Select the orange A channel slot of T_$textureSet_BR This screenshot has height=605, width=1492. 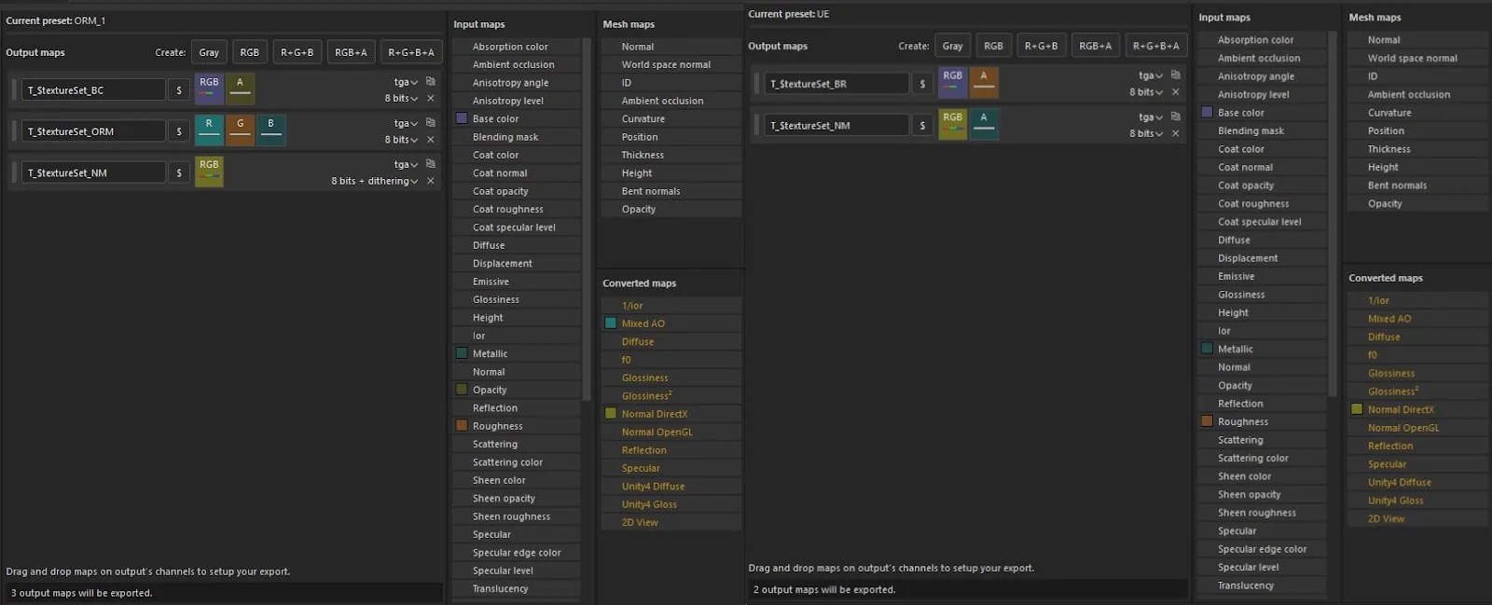(x=984, y=83)
